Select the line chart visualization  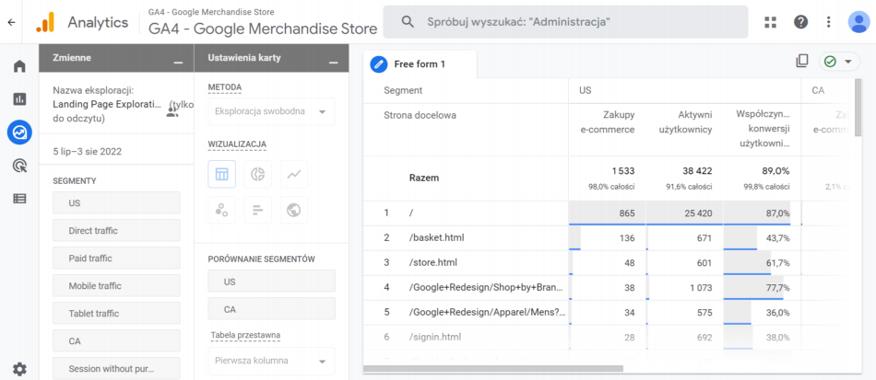[294, 174]
